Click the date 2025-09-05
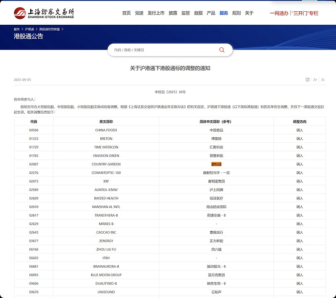 (22, 80)
